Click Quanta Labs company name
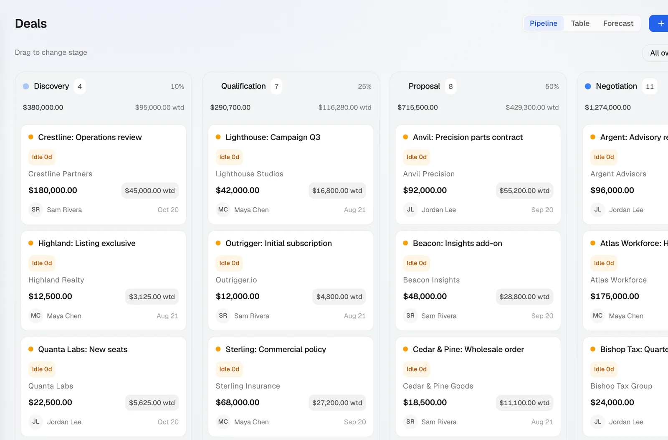Viewport: 668px width, 440px height. 51,386
